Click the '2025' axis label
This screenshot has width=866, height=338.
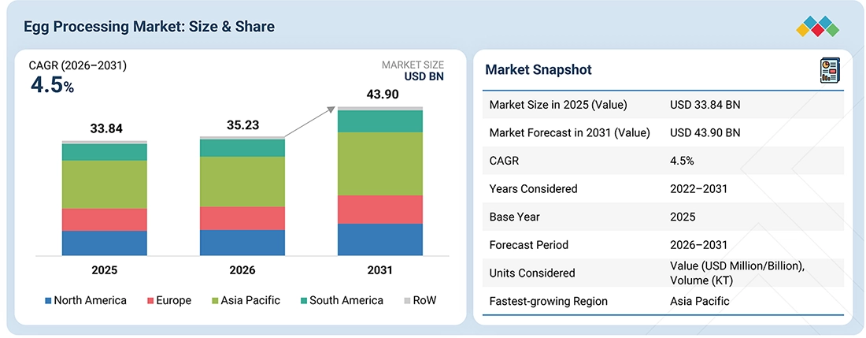(x=105, y=270)
